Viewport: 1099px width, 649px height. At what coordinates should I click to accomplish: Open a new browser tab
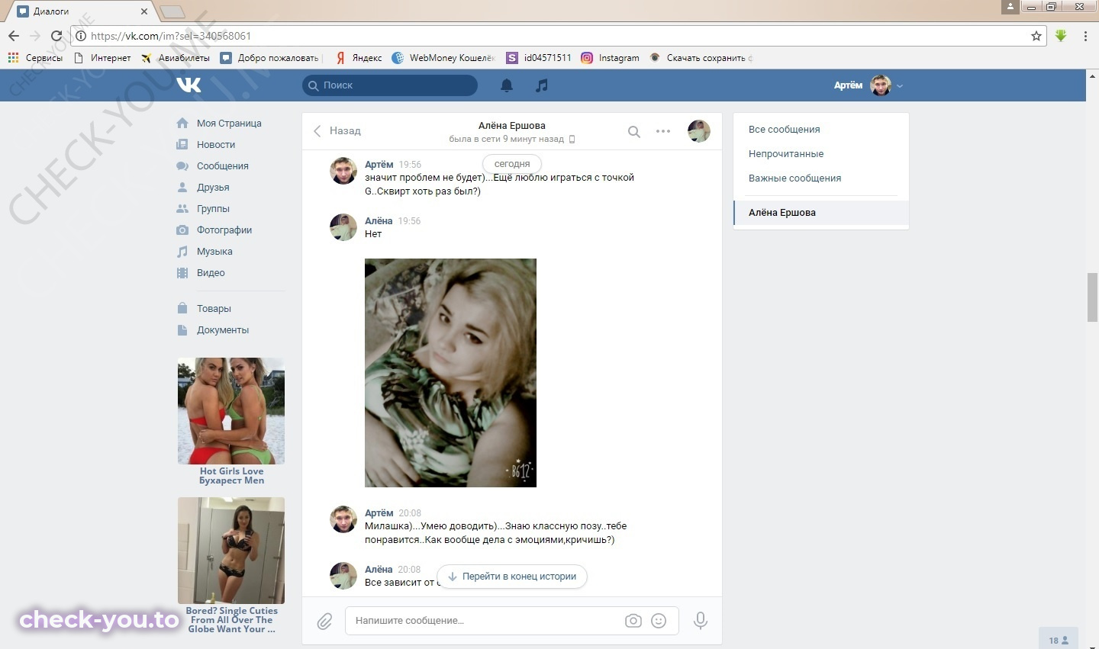tap(172, 11)
